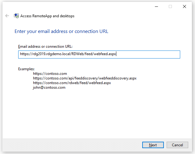195x154 pixels.
Task: Click the back arrow icon
Action: point(7,16)
